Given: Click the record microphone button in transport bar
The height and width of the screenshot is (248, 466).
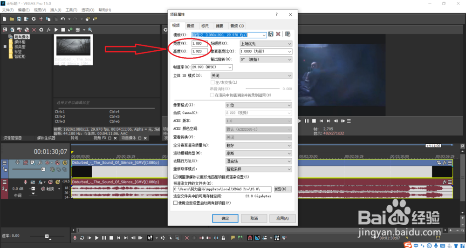Looking at the screenshot, I should tap(74, 238).
